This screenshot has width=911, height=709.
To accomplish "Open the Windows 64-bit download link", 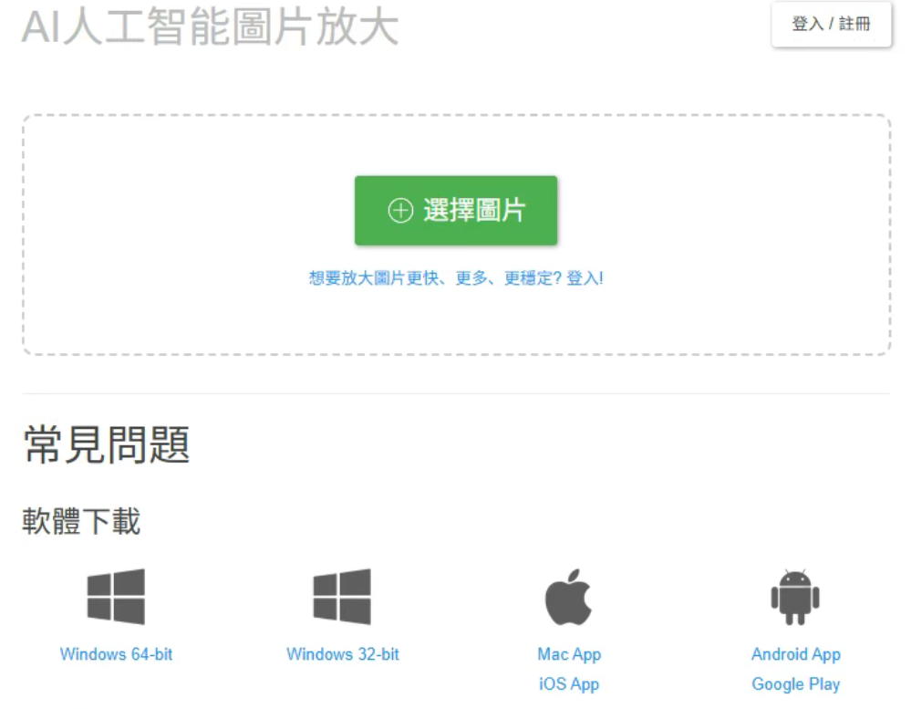I will [116, 654].
